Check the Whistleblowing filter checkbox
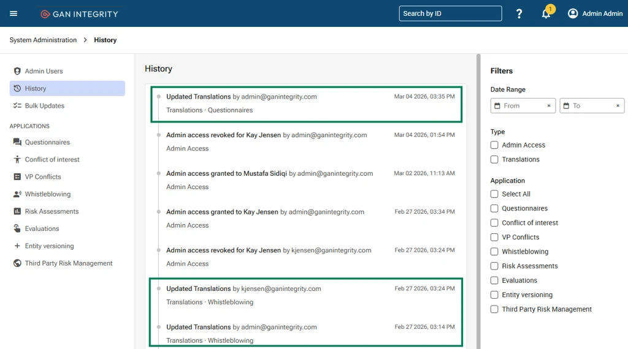 pos(495,252)
